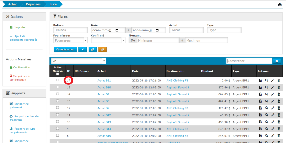Clear filters with the X button
This screenshot has height=143, width=286.
(x=82, y=49)
